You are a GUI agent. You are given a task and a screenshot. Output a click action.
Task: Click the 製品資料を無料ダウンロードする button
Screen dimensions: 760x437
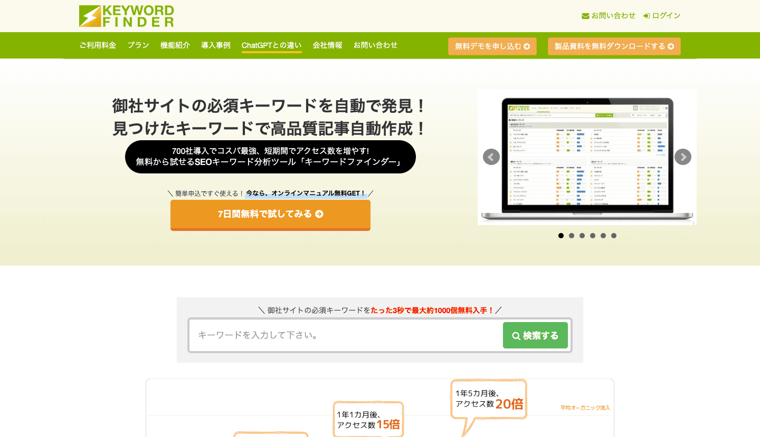(x=614, y=46)
